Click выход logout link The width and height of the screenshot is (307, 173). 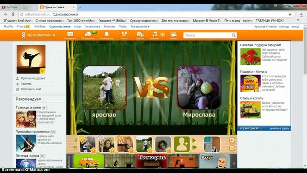click(x=295, y=26)
